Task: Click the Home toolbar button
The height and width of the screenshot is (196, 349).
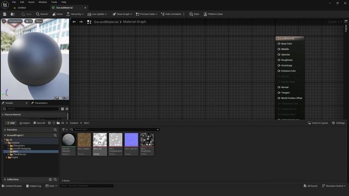Action: pos(57,14)
